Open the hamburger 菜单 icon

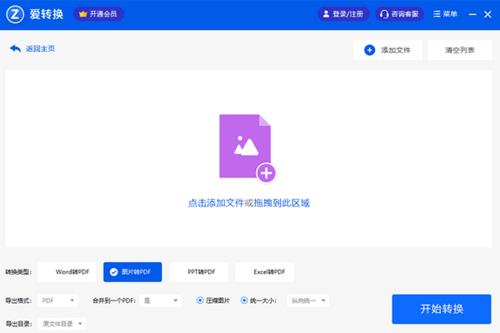tap(437, 14)
